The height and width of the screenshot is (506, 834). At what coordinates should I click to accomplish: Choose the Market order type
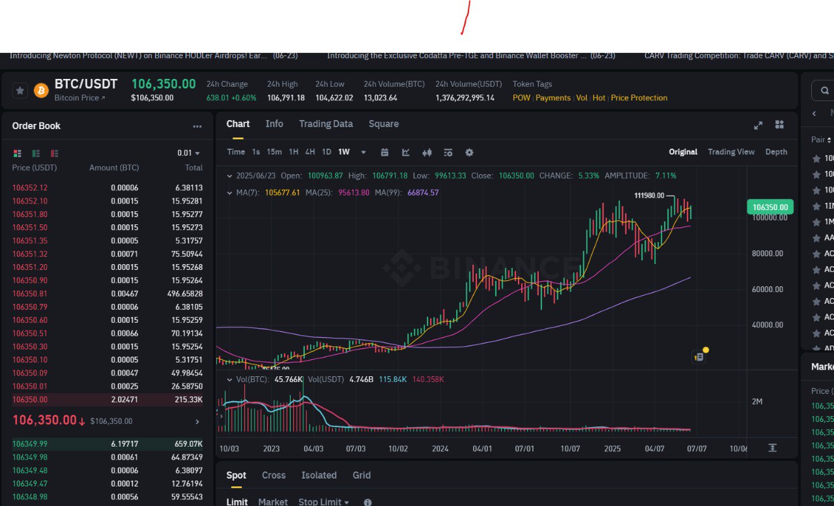(273, 501)
